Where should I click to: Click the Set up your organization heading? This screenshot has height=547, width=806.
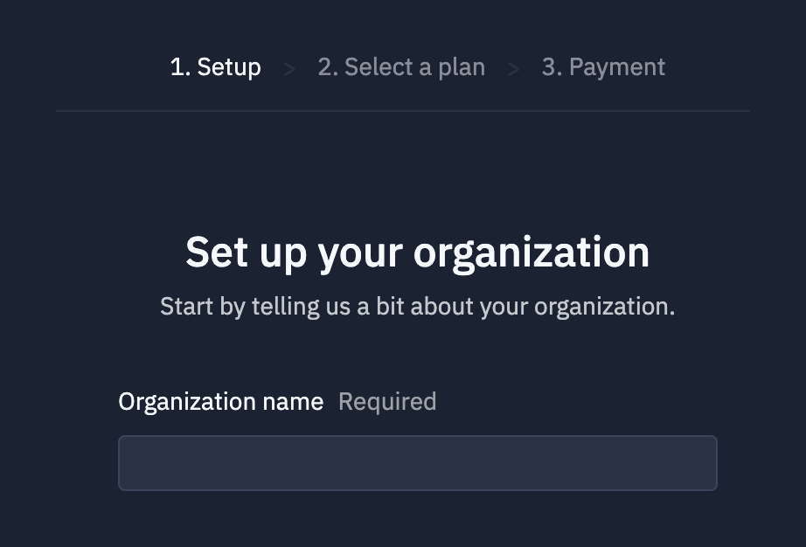[417, 253]
